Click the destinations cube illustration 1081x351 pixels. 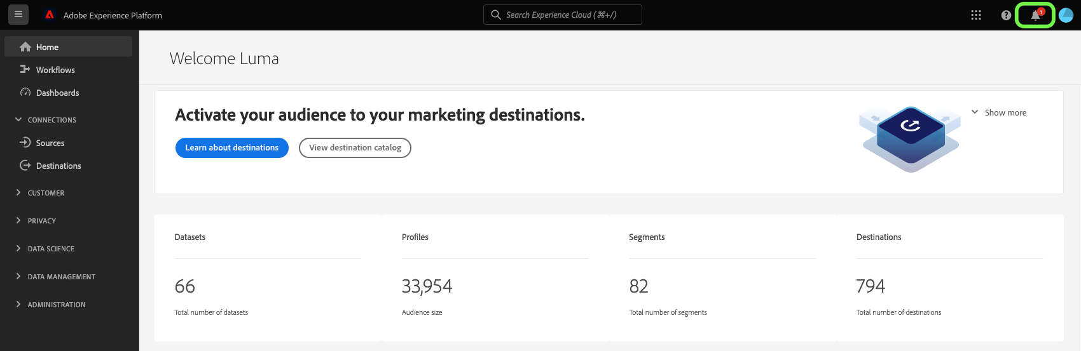coord(910,138)
